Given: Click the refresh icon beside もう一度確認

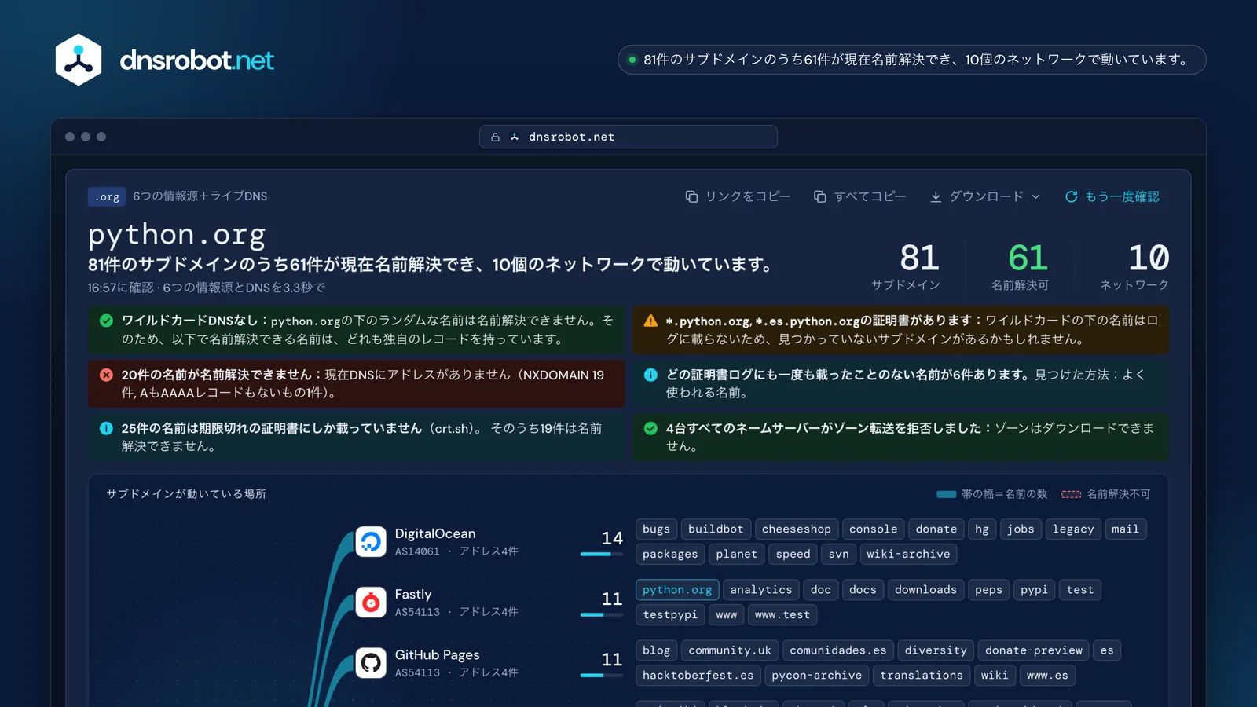Looking at the screenshot, I should (1071, 196).
